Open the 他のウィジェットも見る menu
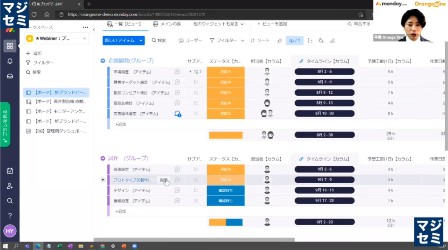Viewport: 448px width, 250px height. pos(218,24)
